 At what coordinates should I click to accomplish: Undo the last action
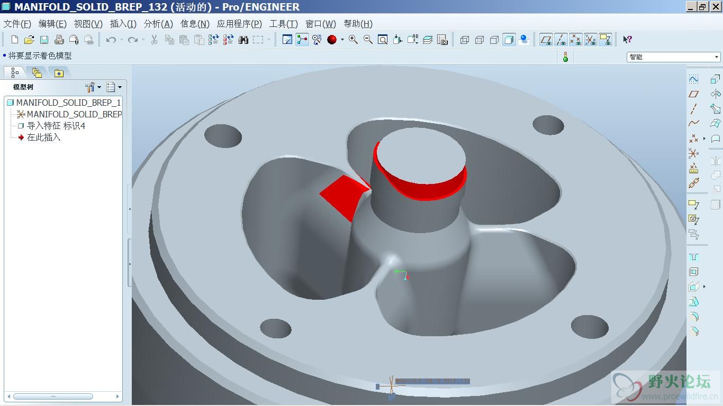[111, 40]
